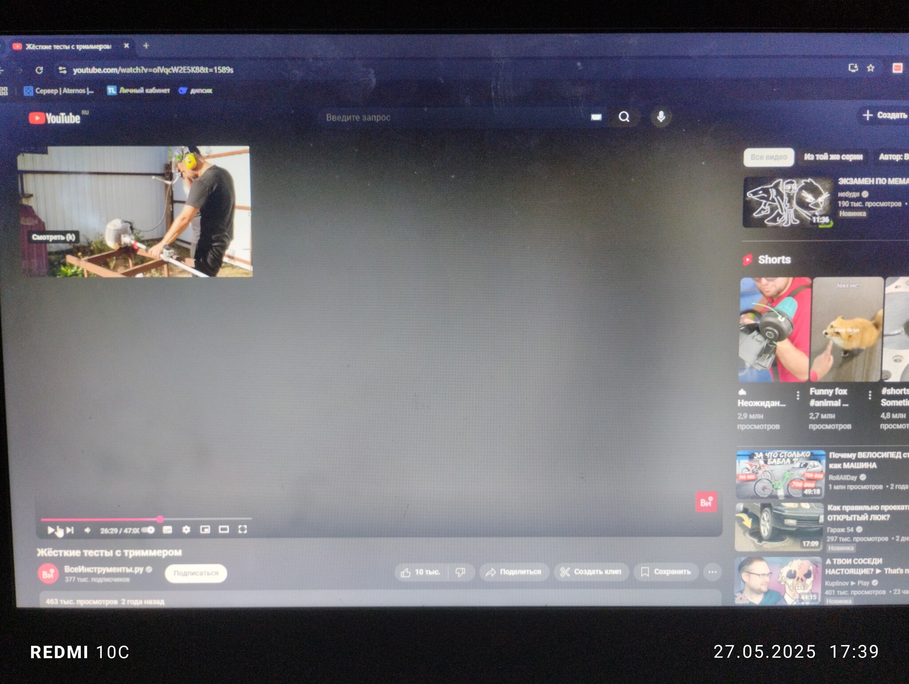Click the video progress bar scrubber
The width and height of the screenshot is (909, 684).
point(160,519)
